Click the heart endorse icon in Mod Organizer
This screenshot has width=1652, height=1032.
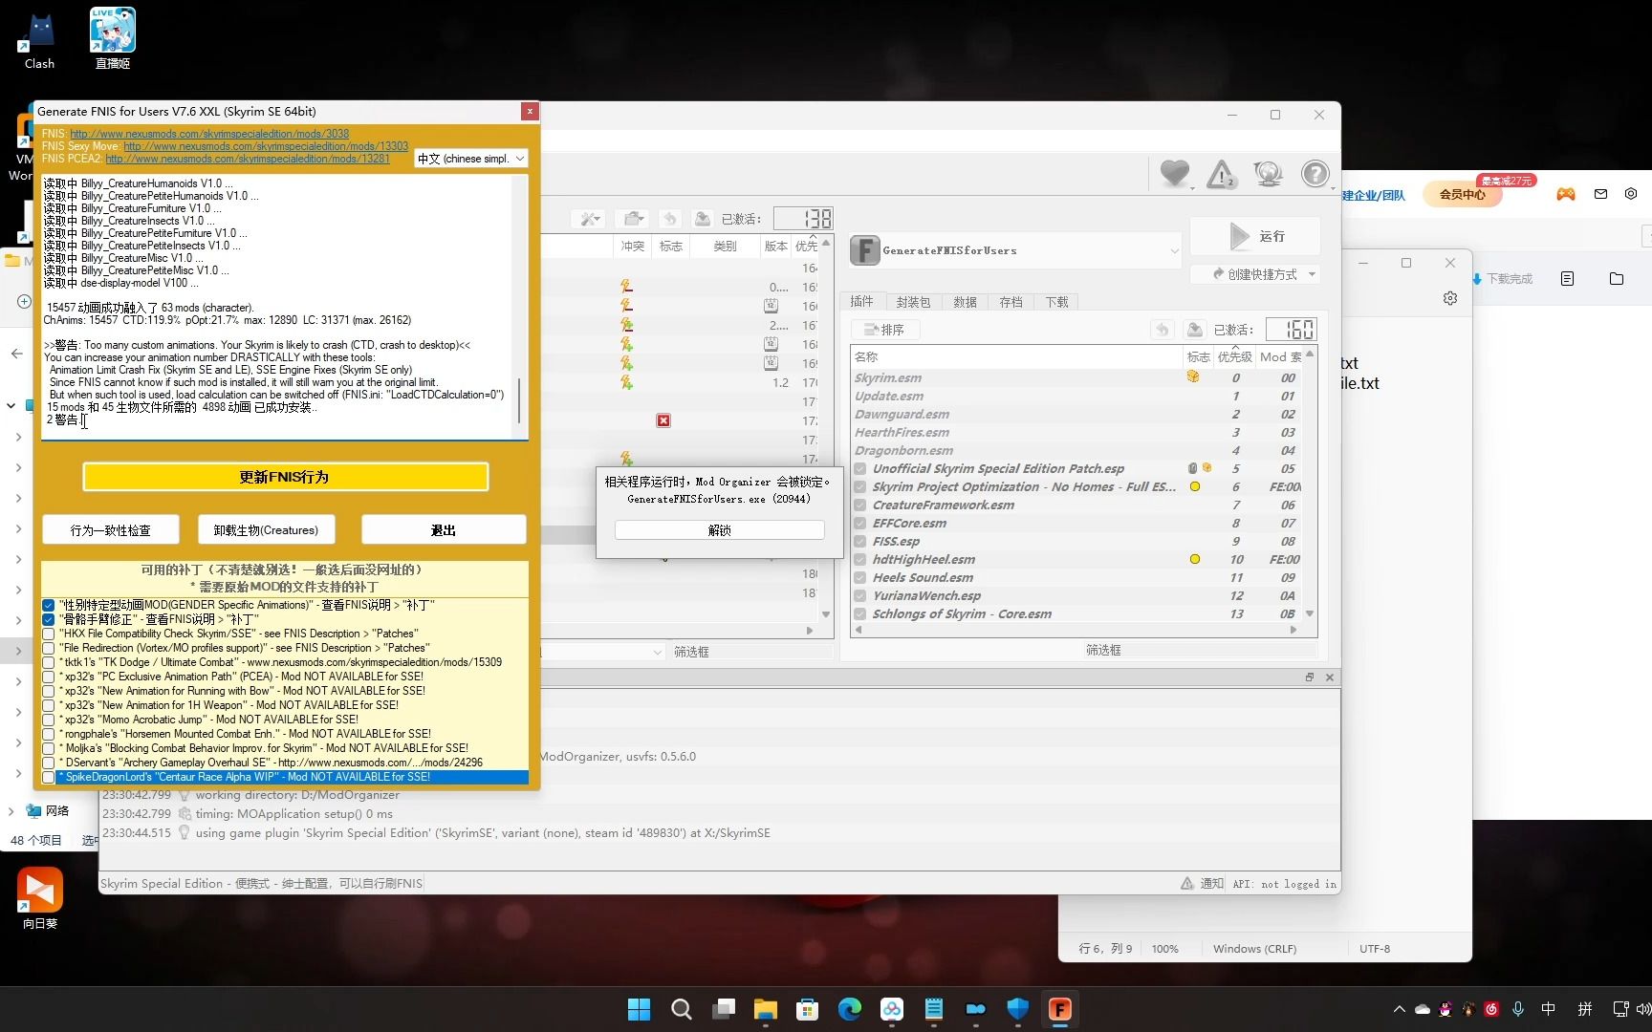tap(1175, 174)
